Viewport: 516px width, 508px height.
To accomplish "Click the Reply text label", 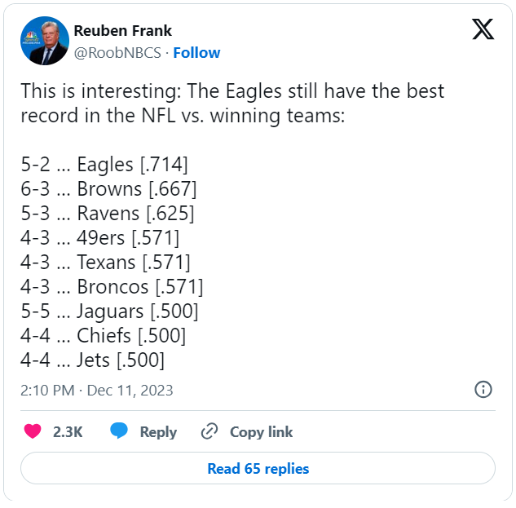I will click(x=158, y=432).
